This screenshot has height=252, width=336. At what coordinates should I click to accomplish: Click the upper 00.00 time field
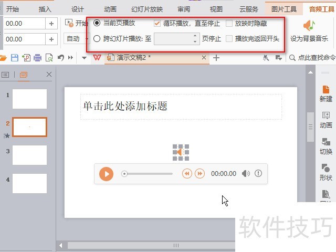pos(25,23)
